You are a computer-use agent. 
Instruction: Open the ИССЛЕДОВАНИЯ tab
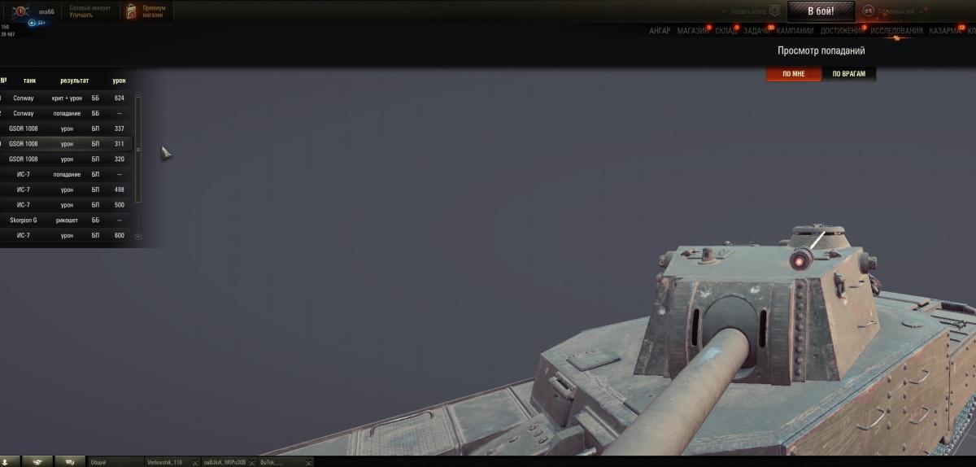point(896,31)
